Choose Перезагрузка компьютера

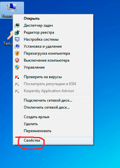point(53,53)
